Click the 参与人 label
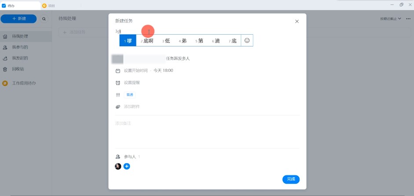Viewport: 414px width, 196px height. click(x=130, y=157)
